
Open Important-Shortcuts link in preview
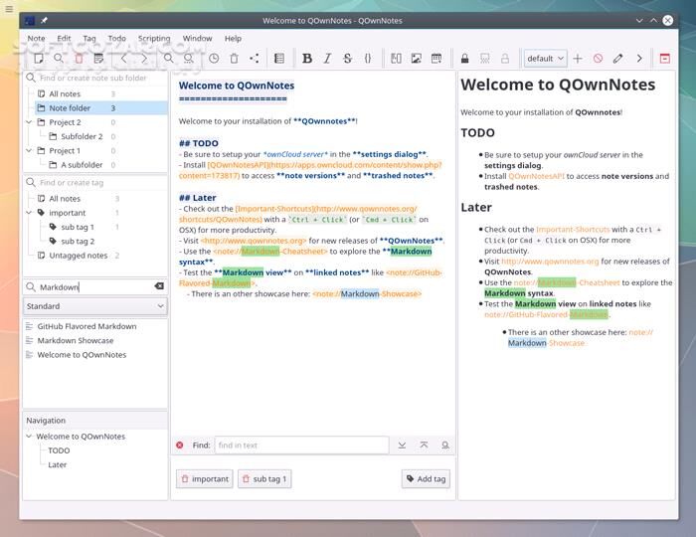coord(573,230)
